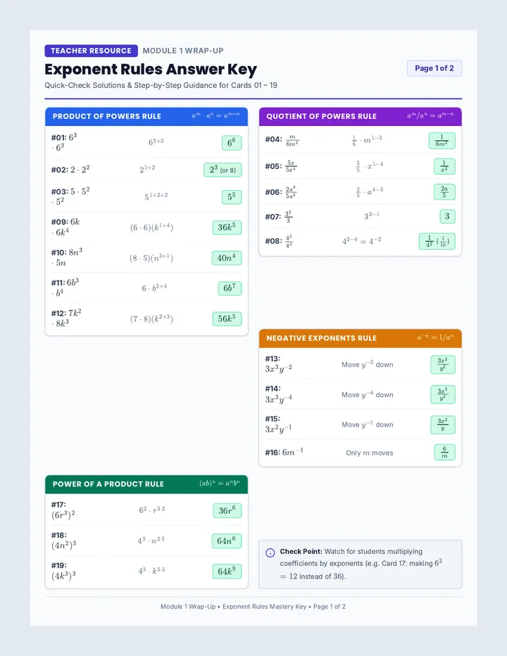The image size is (507, 656).
Task: Click the 'Only m moves' hint for #16
Action: [369, 453]
